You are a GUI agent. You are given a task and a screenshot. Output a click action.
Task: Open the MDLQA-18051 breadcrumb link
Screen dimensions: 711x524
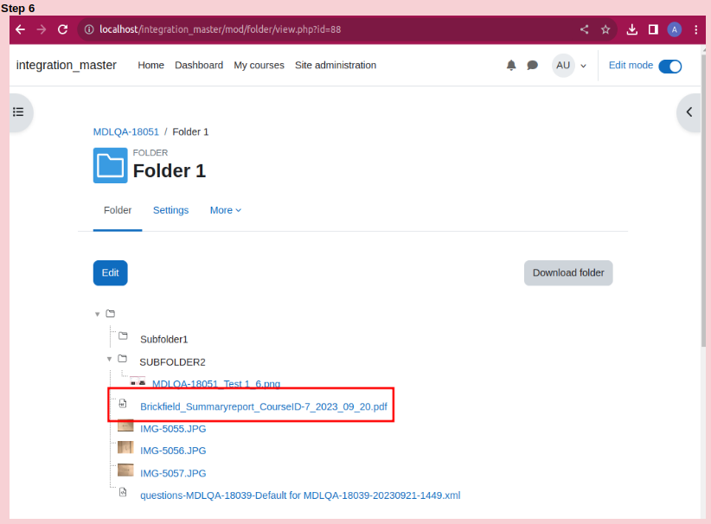click(126, 132)
